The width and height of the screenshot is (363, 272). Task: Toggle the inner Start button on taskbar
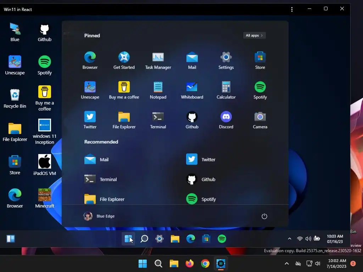coord(128,239)
